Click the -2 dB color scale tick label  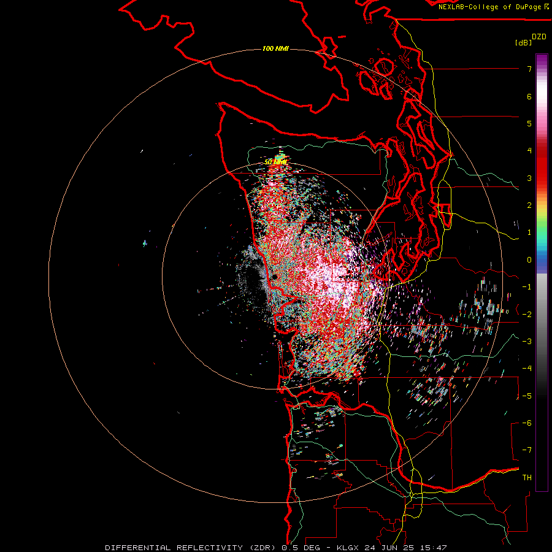(527, 315)
